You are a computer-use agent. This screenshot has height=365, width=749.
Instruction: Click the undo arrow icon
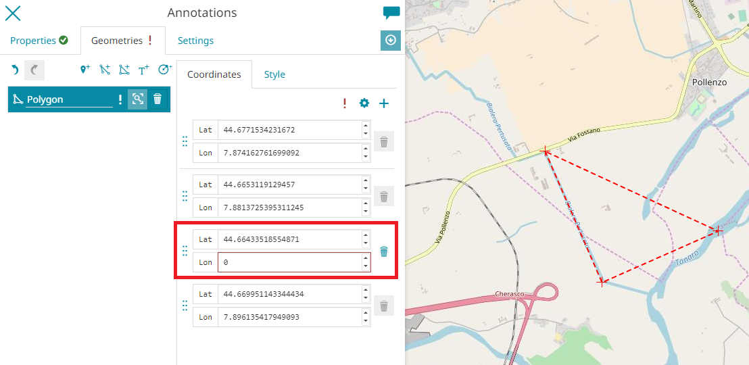(15, 69)
